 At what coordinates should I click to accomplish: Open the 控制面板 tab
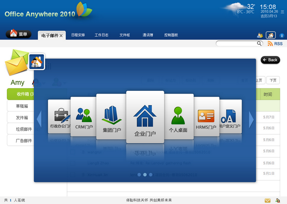[x=171, y=35]
